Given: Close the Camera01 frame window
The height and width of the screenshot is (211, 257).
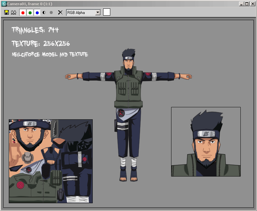Looking at the screenshot, I should [252, 4].
